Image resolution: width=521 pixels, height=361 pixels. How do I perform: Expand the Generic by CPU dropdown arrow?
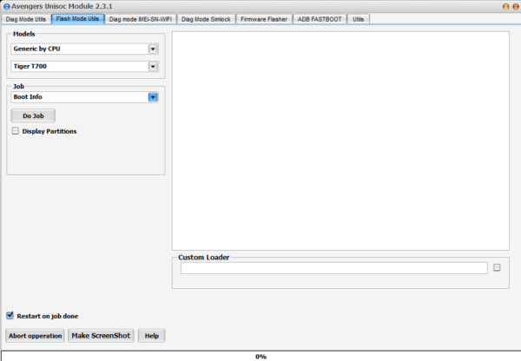coord(153,49)
